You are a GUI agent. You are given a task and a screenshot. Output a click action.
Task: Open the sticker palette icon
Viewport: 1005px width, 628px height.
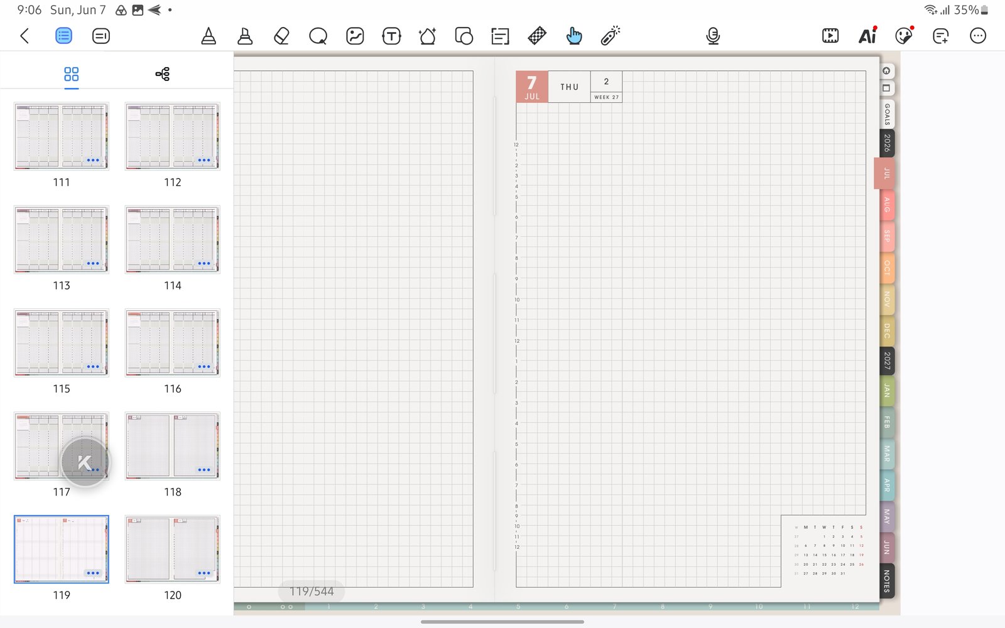tap(904, 36)
